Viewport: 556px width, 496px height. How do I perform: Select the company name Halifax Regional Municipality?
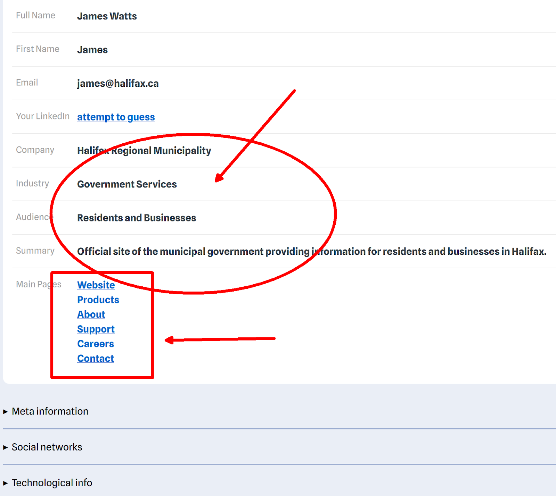pos(144,151)
